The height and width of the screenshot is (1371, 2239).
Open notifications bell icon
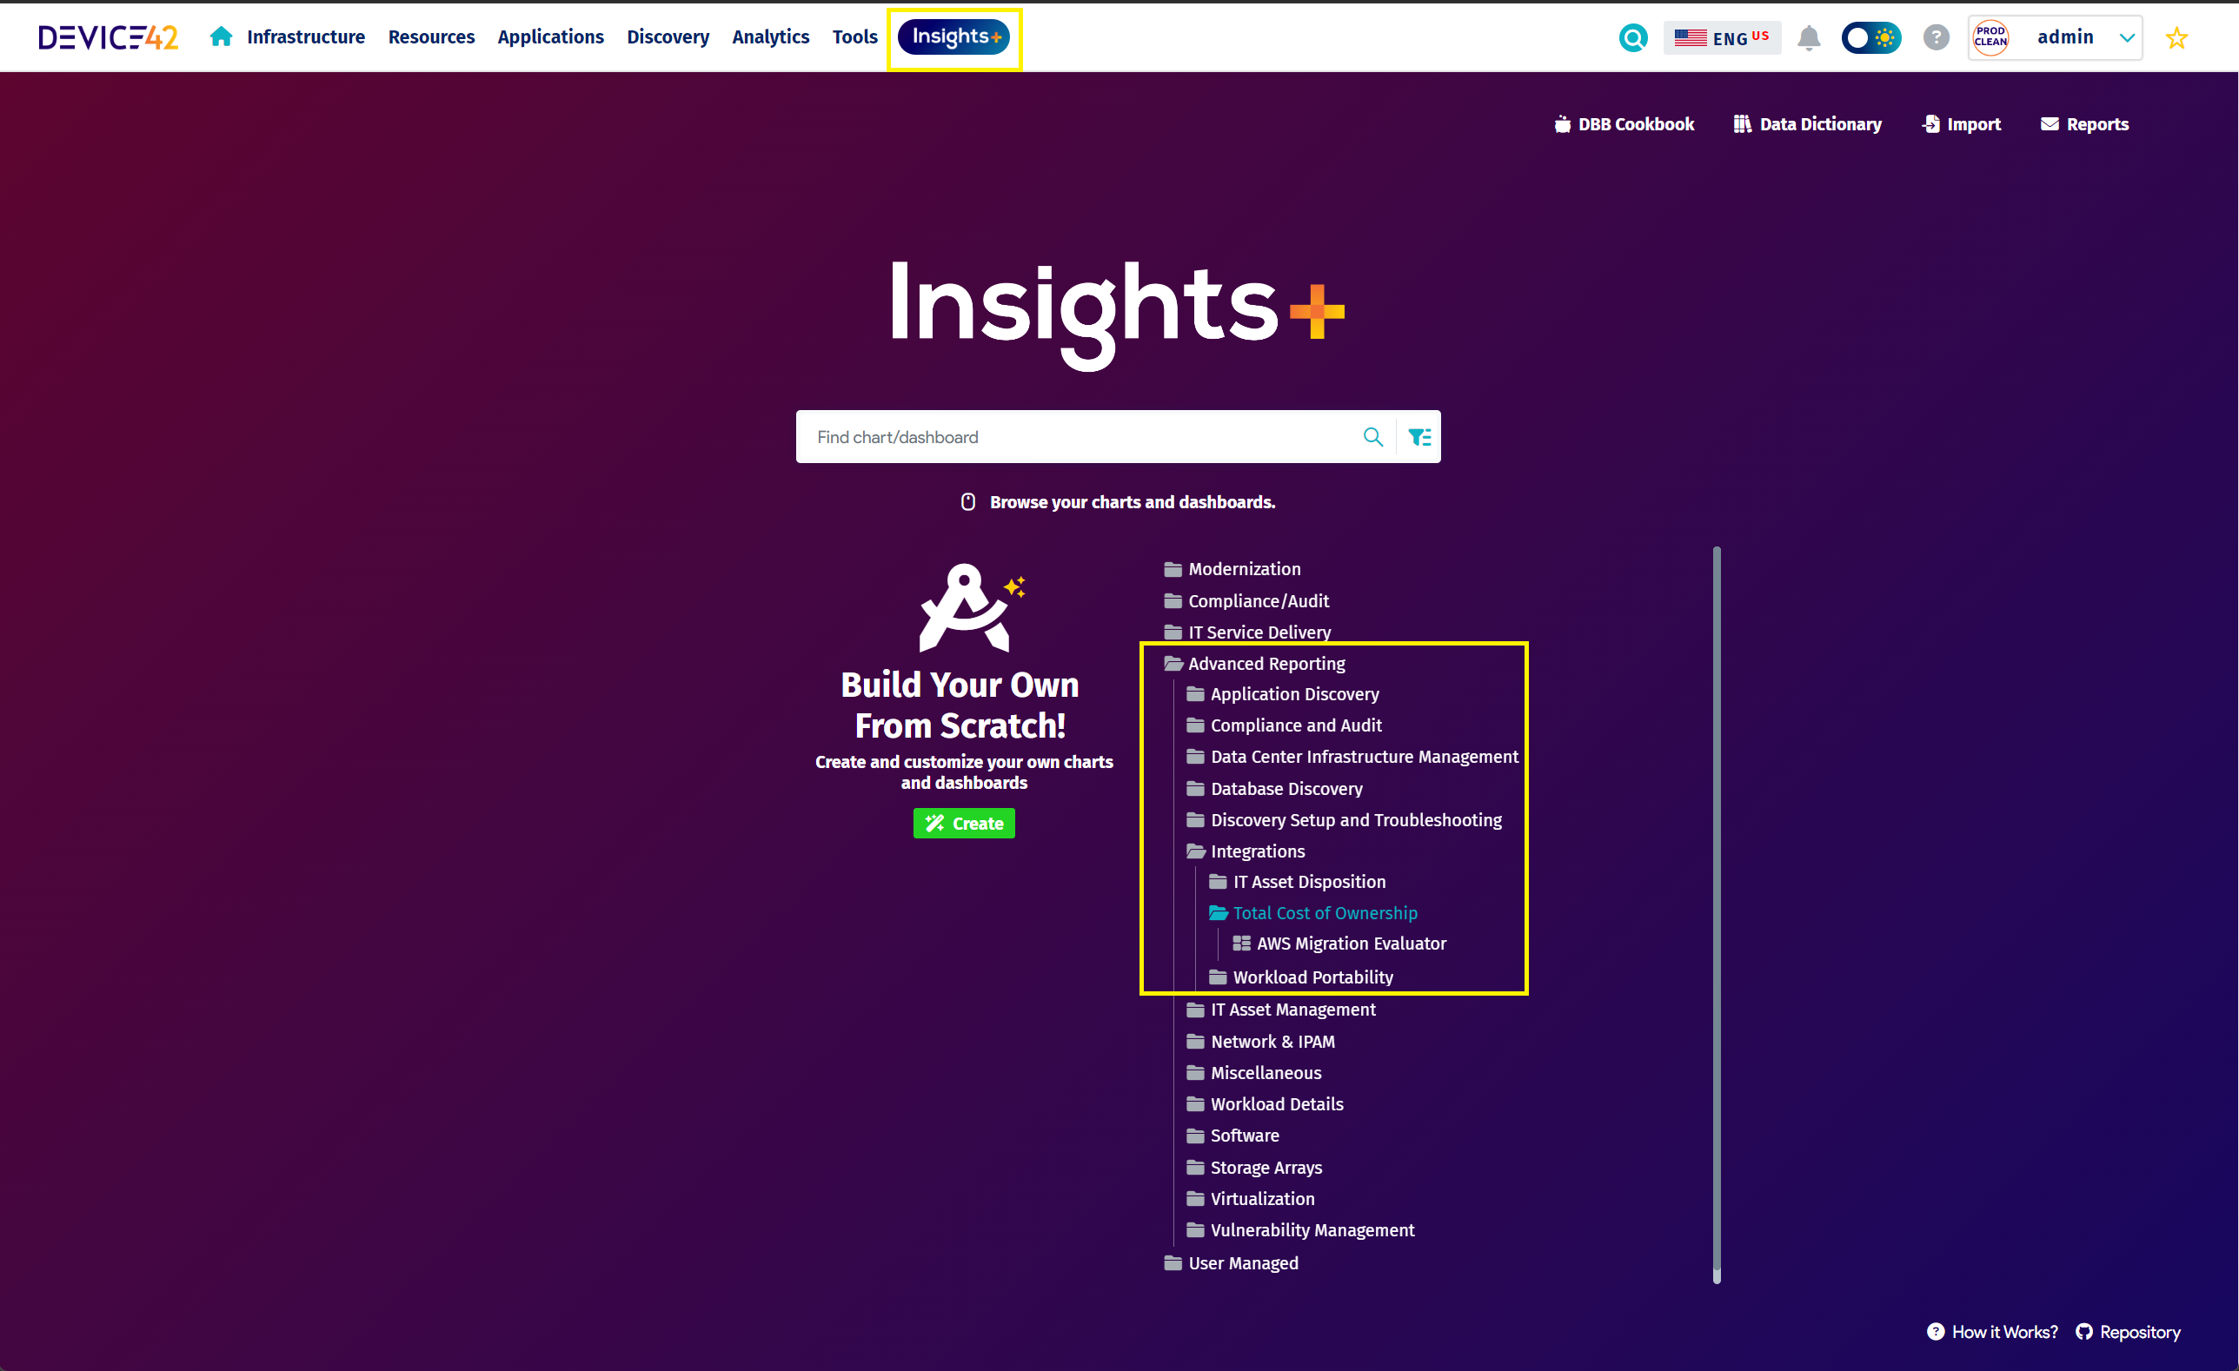click(x=1808, y=37)
